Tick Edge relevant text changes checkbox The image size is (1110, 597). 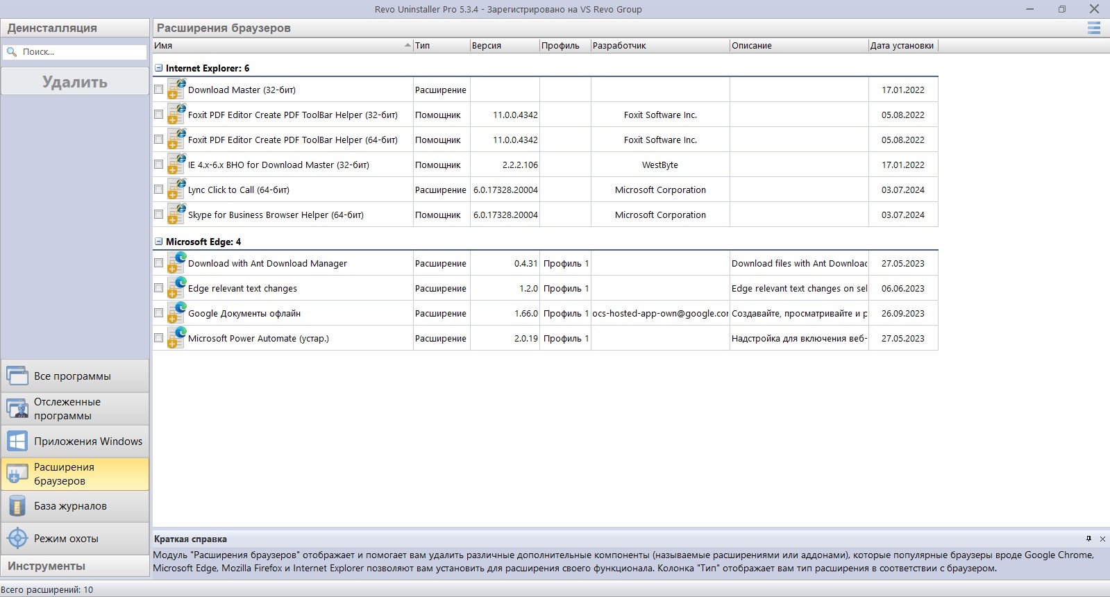pos(159,288)
